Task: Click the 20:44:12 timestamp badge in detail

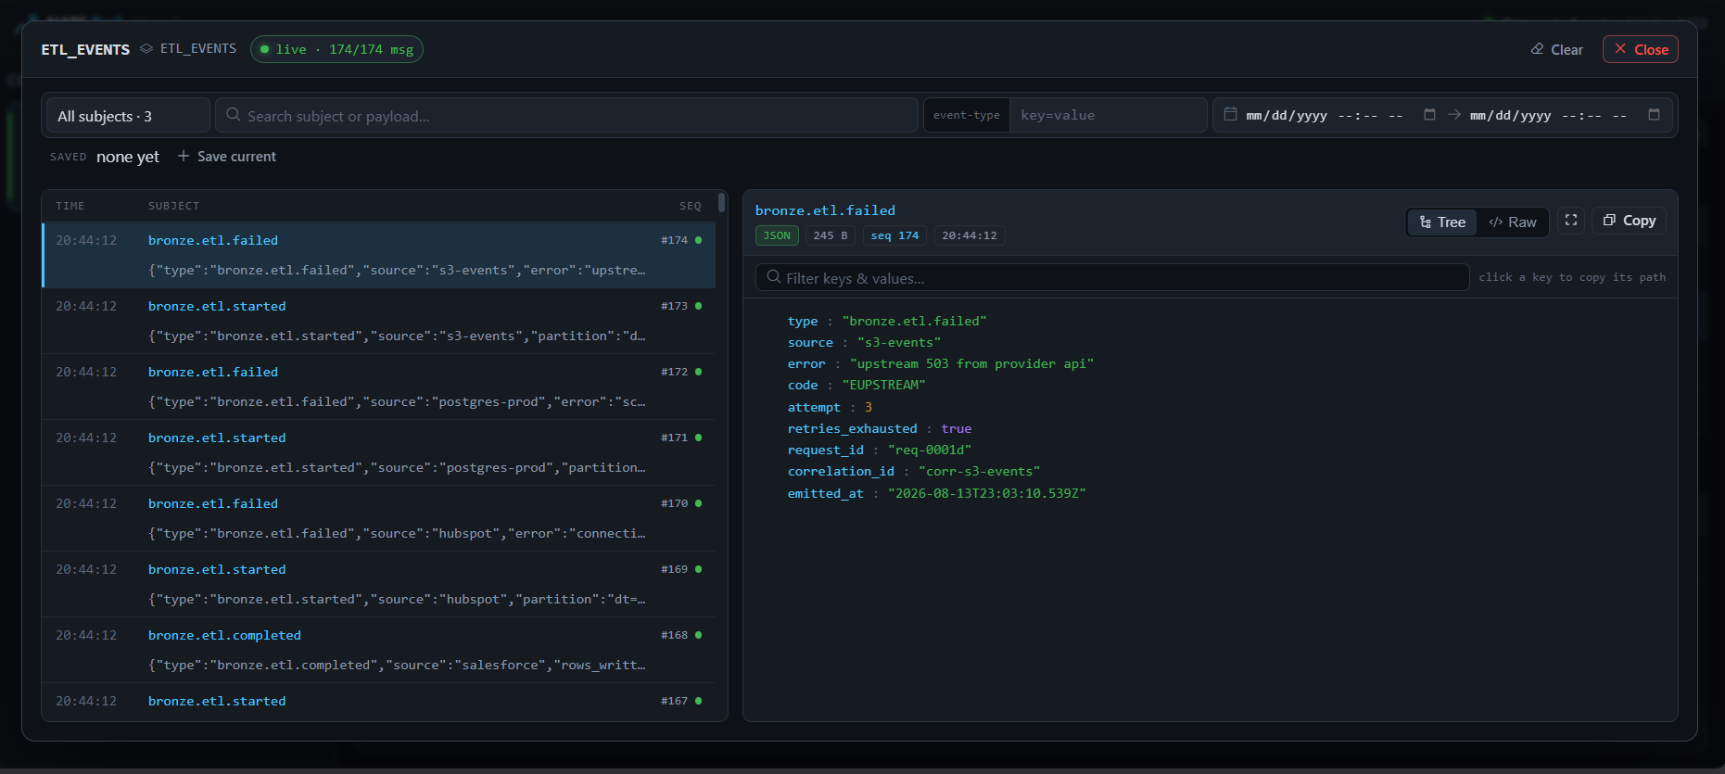Action: point(970,235)
